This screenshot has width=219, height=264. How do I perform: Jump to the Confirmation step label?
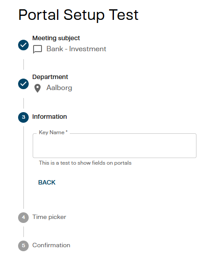(51, 245)
